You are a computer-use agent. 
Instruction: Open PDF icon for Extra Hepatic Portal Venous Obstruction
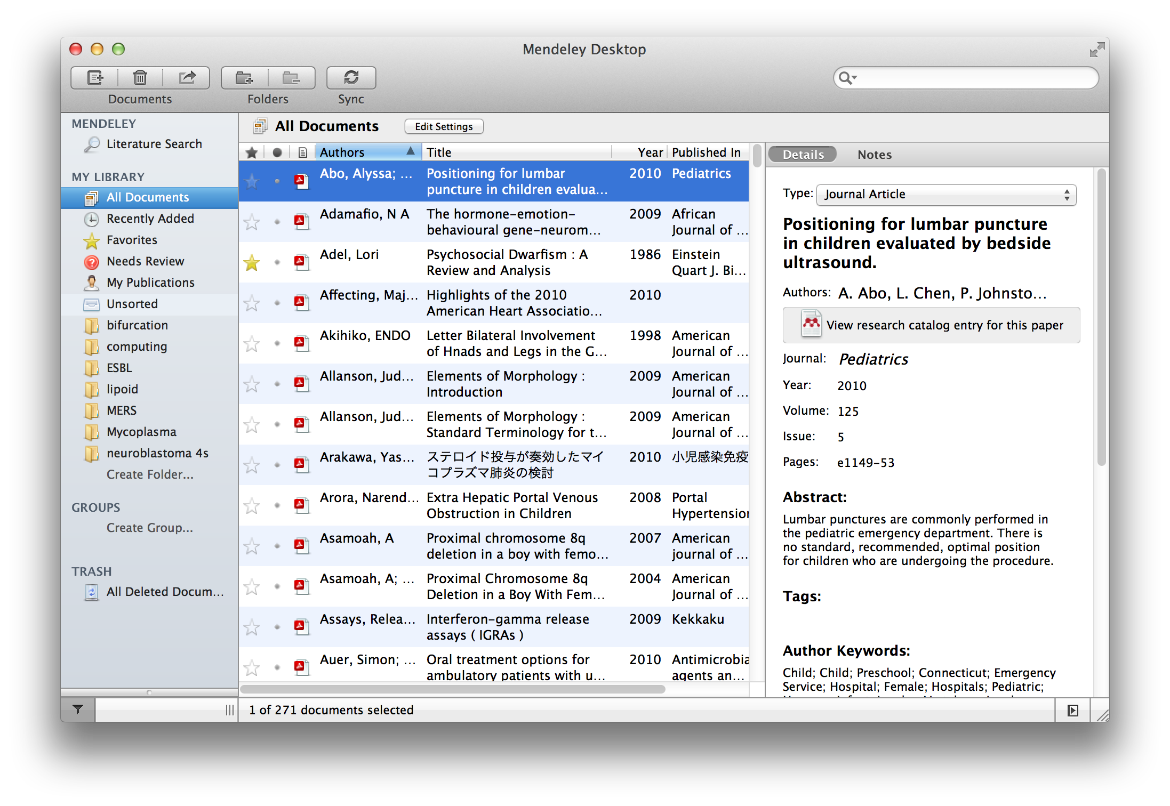click(x=302, y=505)
